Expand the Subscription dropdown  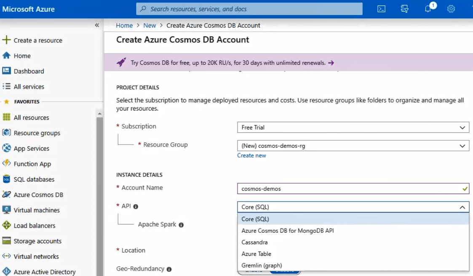click(x=353, y=127)
